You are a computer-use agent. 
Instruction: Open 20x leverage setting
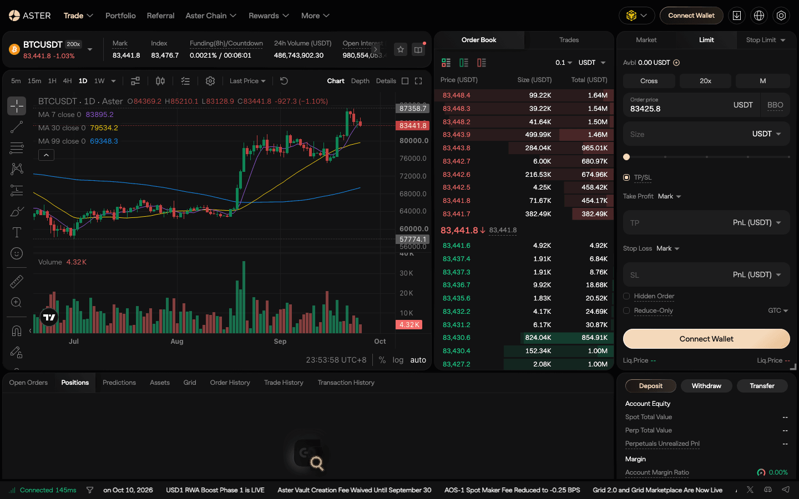(x=705, y=81)
